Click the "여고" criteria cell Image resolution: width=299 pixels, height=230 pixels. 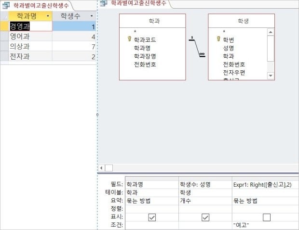point(265,225)
